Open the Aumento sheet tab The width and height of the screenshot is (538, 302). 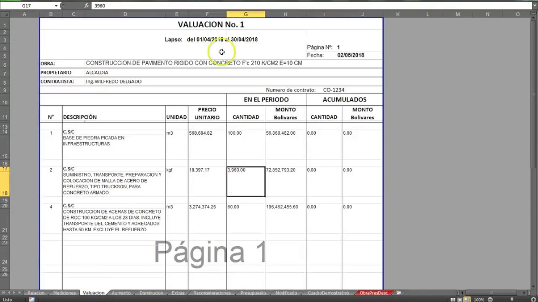click(121, 293)
